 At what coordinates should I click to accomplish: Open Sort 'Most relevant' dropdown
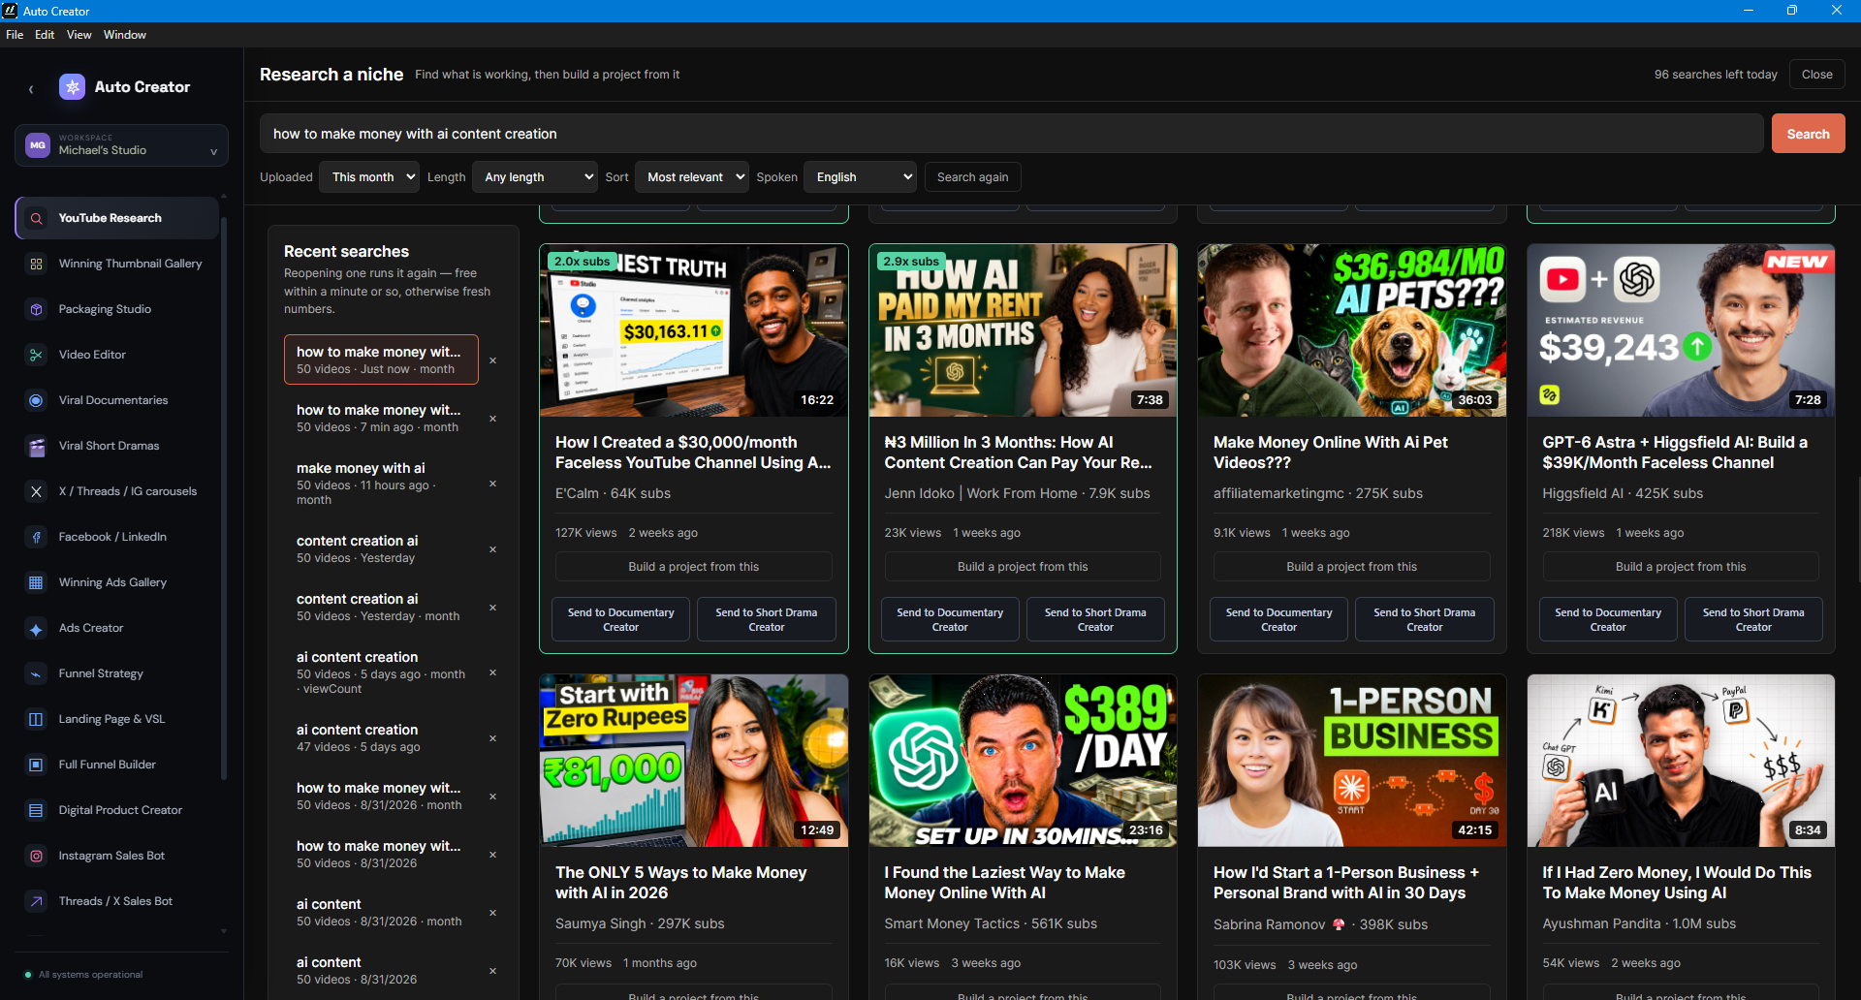tap(692, 177)
